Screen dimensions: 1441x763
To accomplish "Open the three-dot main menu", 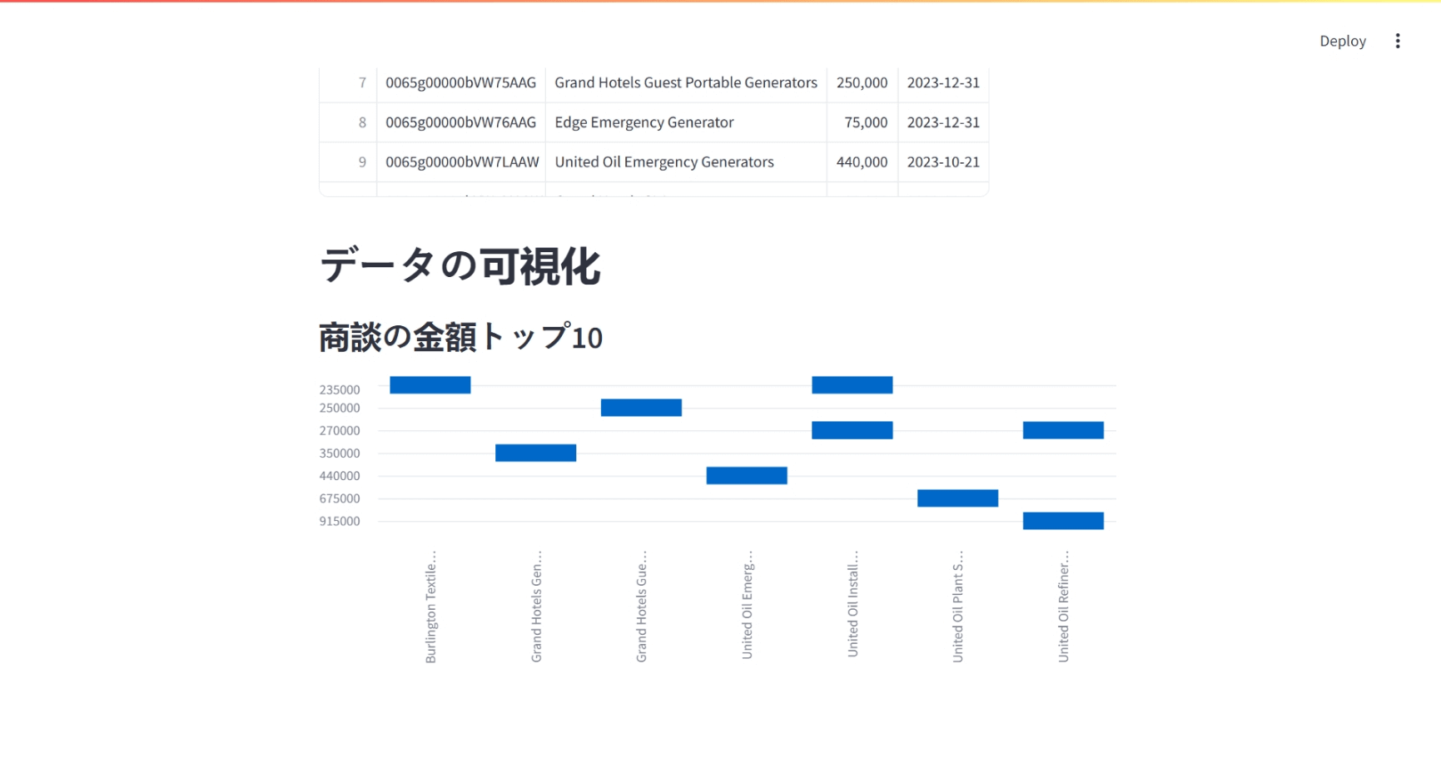I will [1398, 41].
